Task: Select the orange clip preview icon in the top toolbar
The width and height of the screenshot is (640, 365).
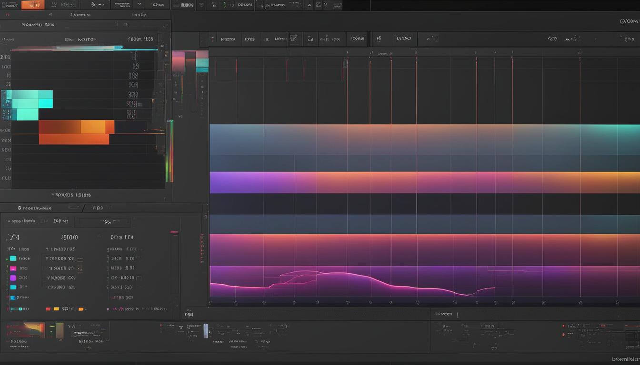Action: pos(33,5)
